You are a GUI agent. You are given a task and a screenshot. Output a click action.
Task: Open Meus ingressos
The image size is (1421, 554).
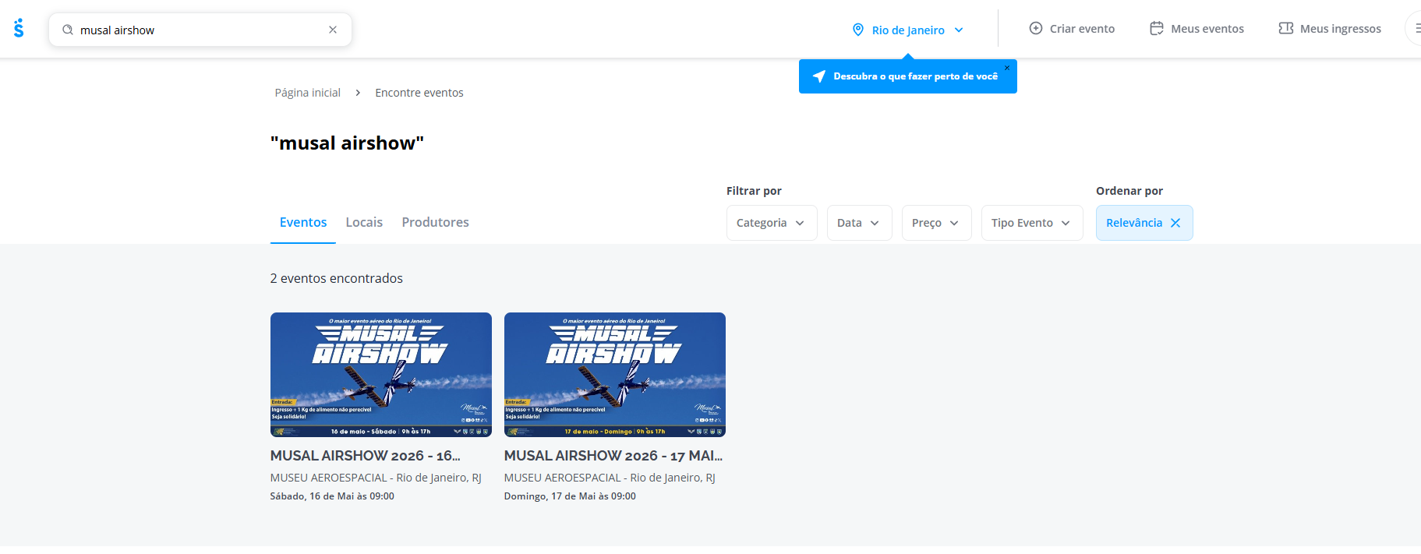[x=1330, y=28]
